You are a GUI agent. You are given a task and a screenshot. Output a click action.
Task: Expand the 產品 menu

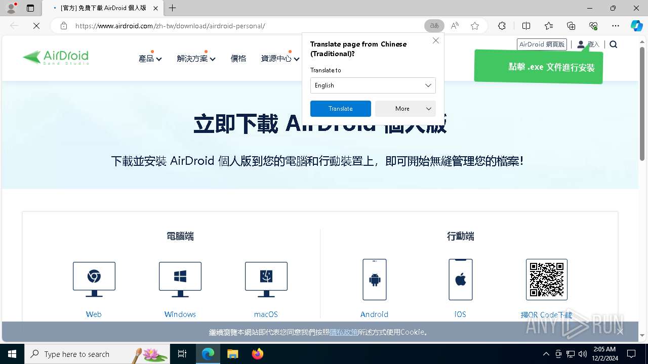point(150,59)
